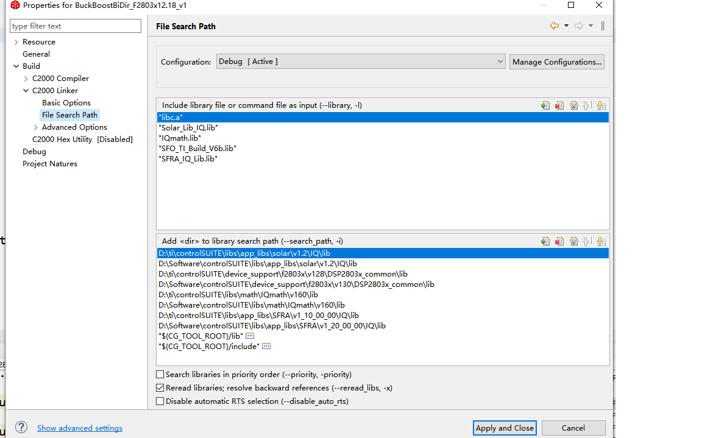Open forward history dropdown arrow

click(591, 26)
